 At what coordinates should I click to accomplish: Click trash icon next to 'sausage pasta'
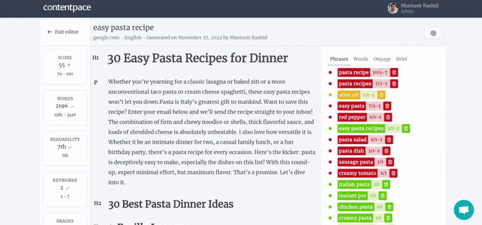[390, 162]
